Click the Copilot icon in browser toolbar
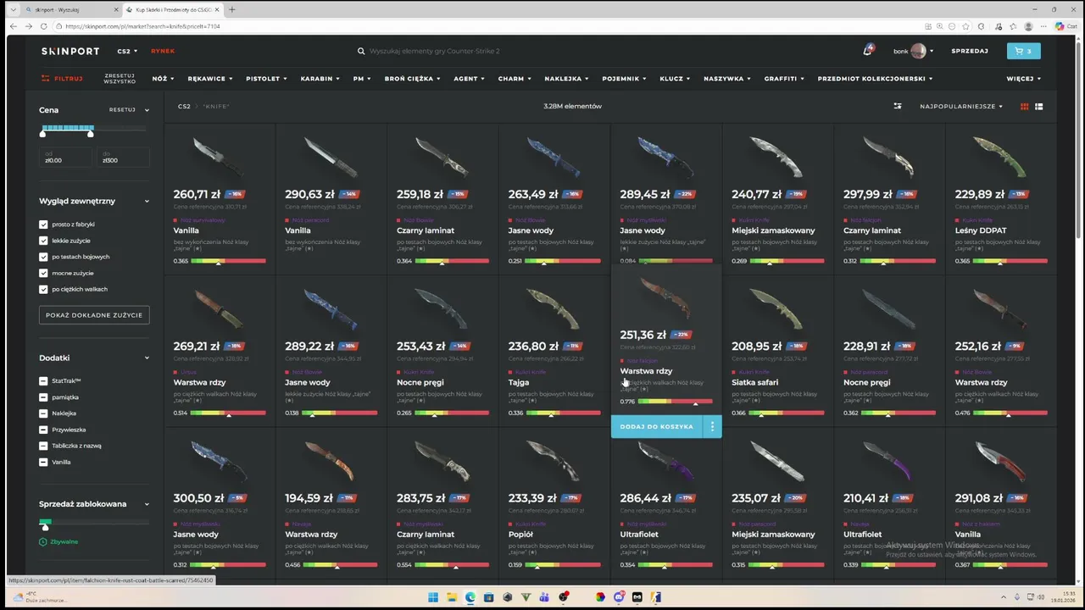Screen dimensions: 1085x610 pos(1060,26)
